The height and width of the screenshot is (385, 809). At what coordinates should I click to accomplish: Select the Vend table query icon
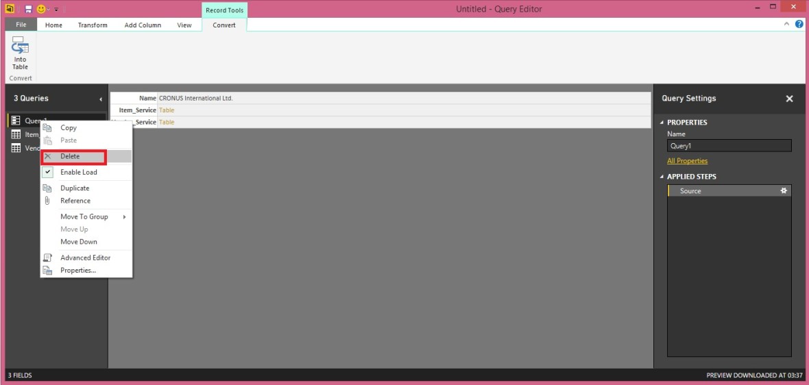16,149
